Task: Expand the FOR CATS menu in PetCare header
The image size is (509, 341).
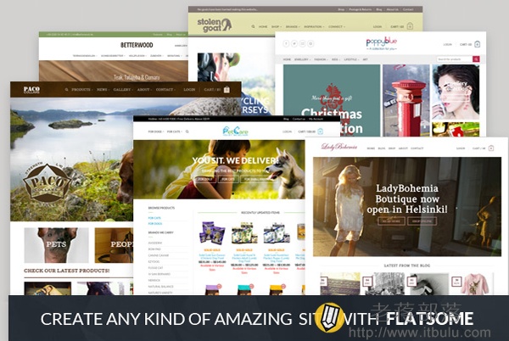Action: (x=175, y=131)
